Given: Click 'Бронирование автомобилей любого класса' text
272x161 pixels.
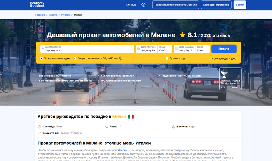Looking at the screenshot, I should point(66,81).
